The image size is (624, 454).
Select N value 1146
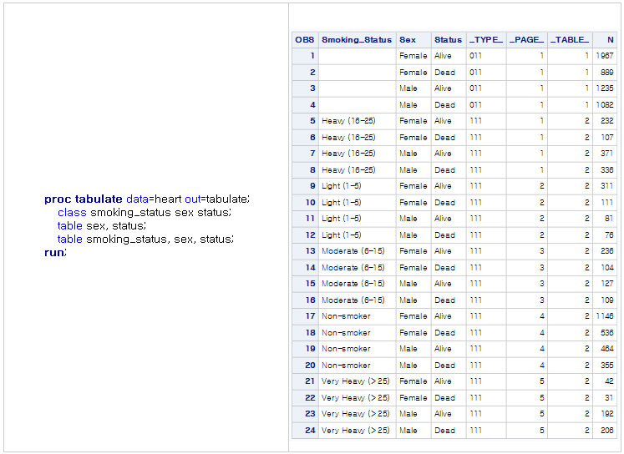[x=605, y=316]
